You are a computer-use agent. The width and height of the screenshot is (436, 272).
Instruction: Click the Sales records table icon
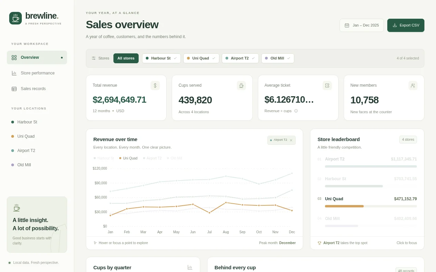(14, 89)
